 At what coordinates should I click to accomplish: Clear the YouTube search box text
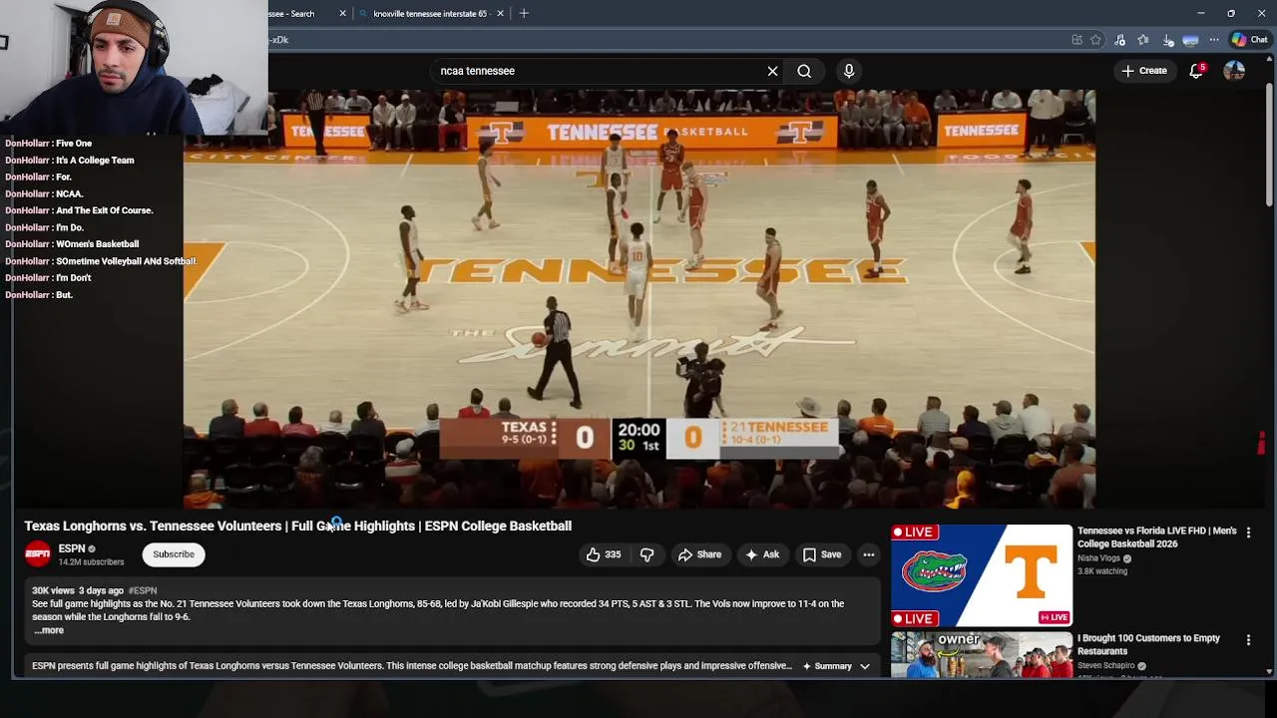coord(772,71)
